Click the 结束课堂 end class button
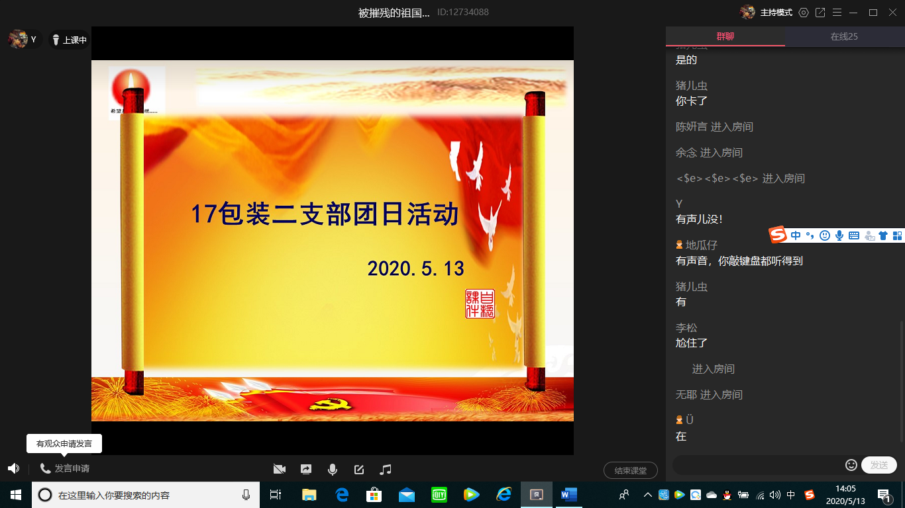 (x=630, y=470)
